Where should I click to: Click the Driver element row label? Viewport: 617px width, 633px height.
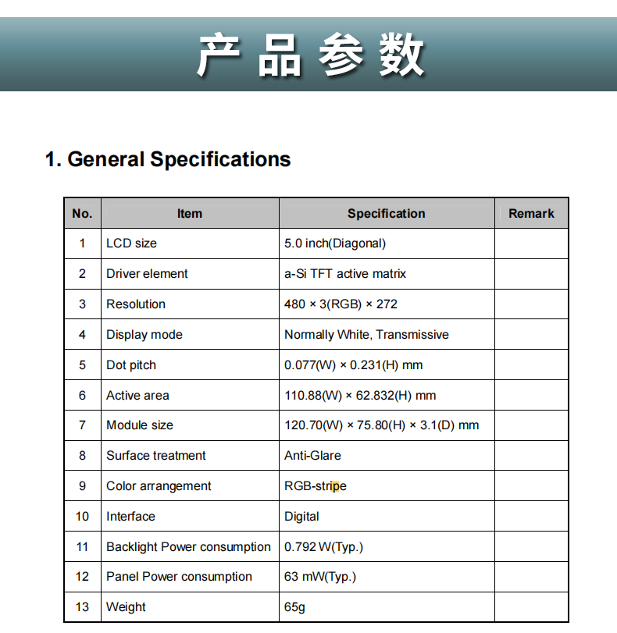pyautogui.click(x=147, y=274)
